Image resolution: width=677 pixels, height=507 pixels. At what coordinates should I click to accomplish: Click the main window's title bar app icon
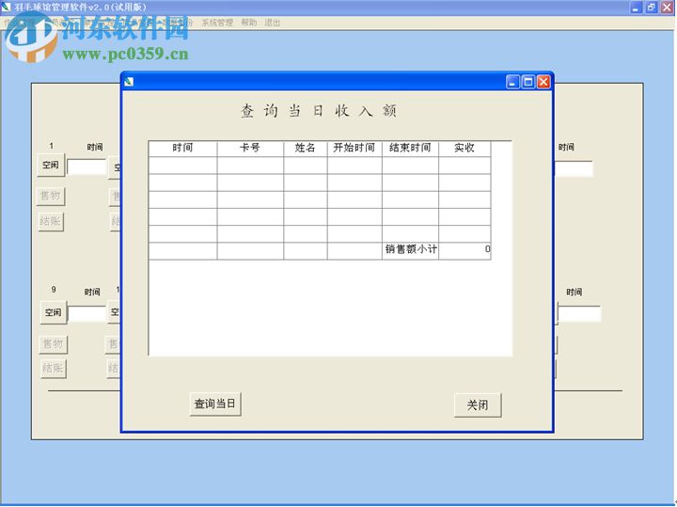pos(6,7)
